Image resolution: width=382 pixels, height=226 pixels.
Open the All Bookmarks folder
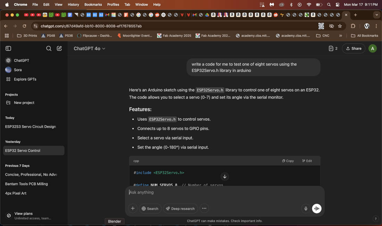coord(364,35)
